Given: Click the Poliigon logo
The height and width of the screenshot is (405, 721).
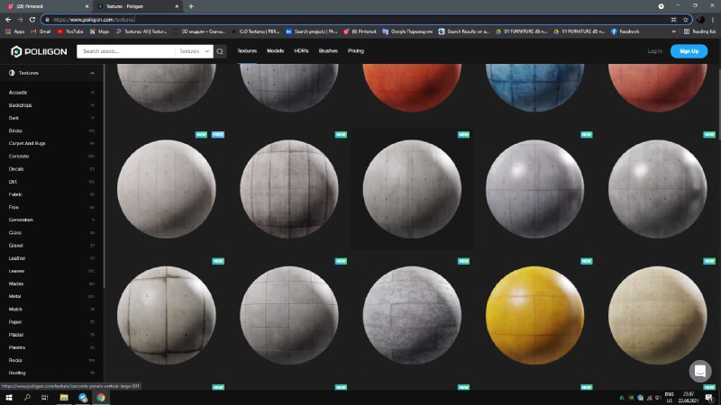Looking at the screenshot, I should pos(39,51).
